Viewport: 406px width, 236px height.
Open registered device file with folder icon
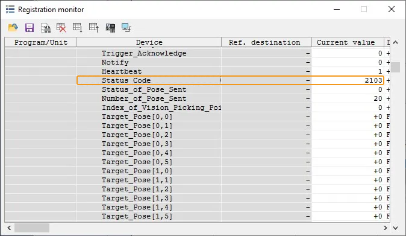point(13,28)
